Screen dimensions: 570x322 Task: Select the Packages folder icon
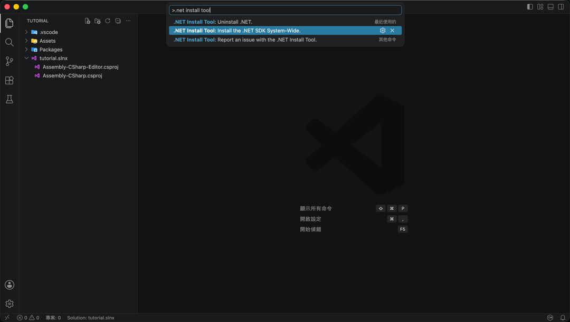click(x=34, y=50)
